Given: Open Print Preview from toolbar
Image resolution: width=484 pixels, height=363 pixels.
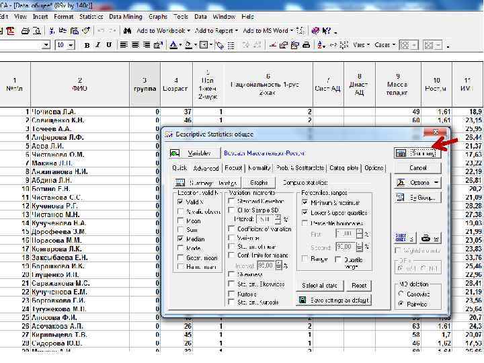Looking at the screenshot, I should tap(37, 31).
